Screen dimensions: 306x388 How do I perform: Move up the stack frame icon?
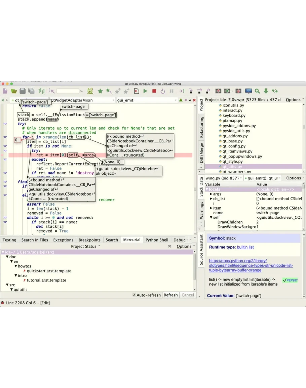point(218,91)
